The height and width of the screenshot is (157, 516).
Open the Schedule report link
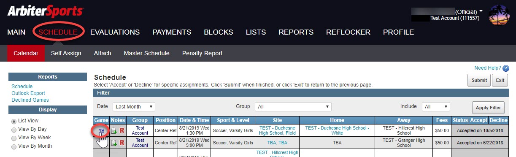[x=22, y=87]
